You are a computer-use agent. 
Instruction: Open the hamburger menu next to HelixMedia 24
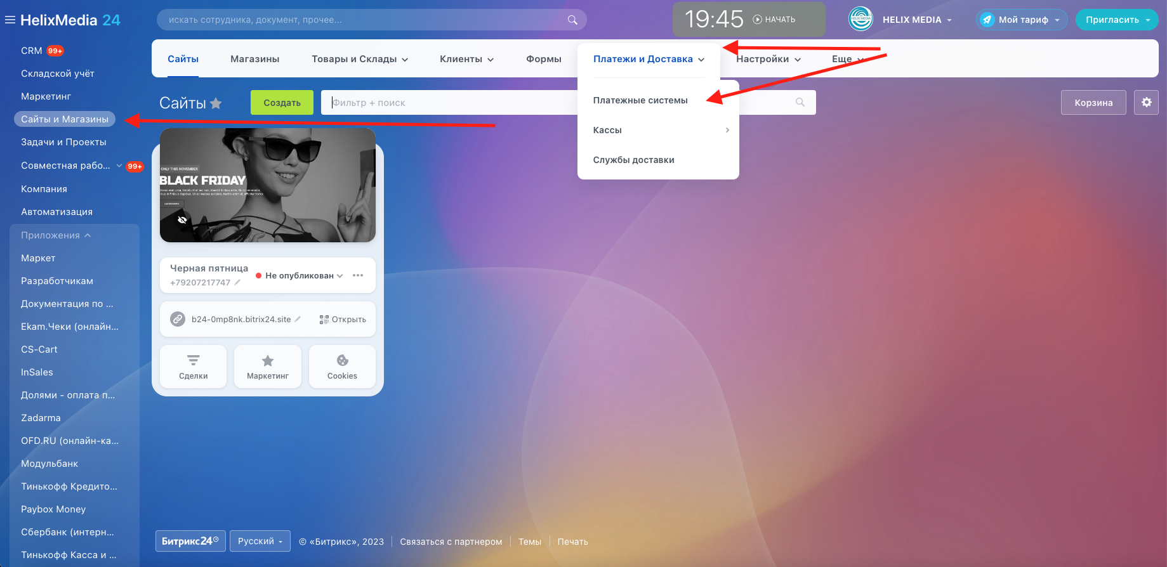(x=10, y=20)
